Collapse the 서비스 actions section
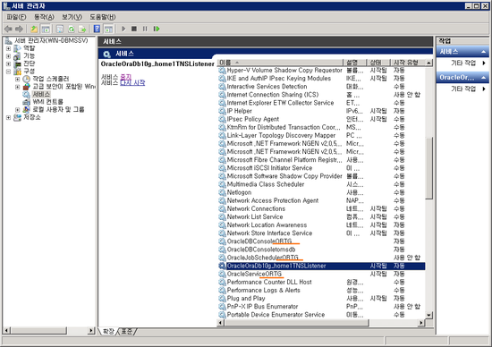 click(x=484, y=52)
